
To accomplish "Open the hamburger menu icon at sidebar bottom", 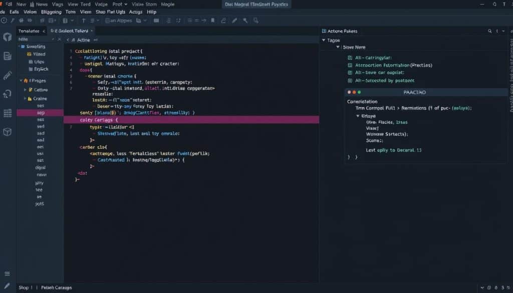I will click(x=7, y=273).
